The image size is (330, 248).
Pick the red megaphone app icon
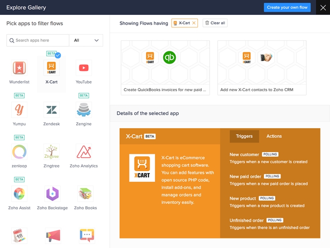click(x=53, y=236)
